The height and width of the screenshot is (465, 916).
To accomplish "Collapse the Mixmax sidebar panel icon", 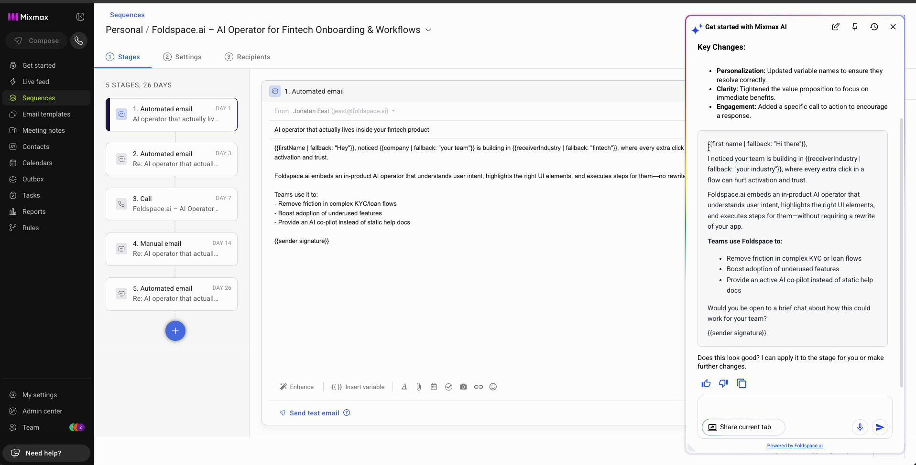I will tap(80, 17).
